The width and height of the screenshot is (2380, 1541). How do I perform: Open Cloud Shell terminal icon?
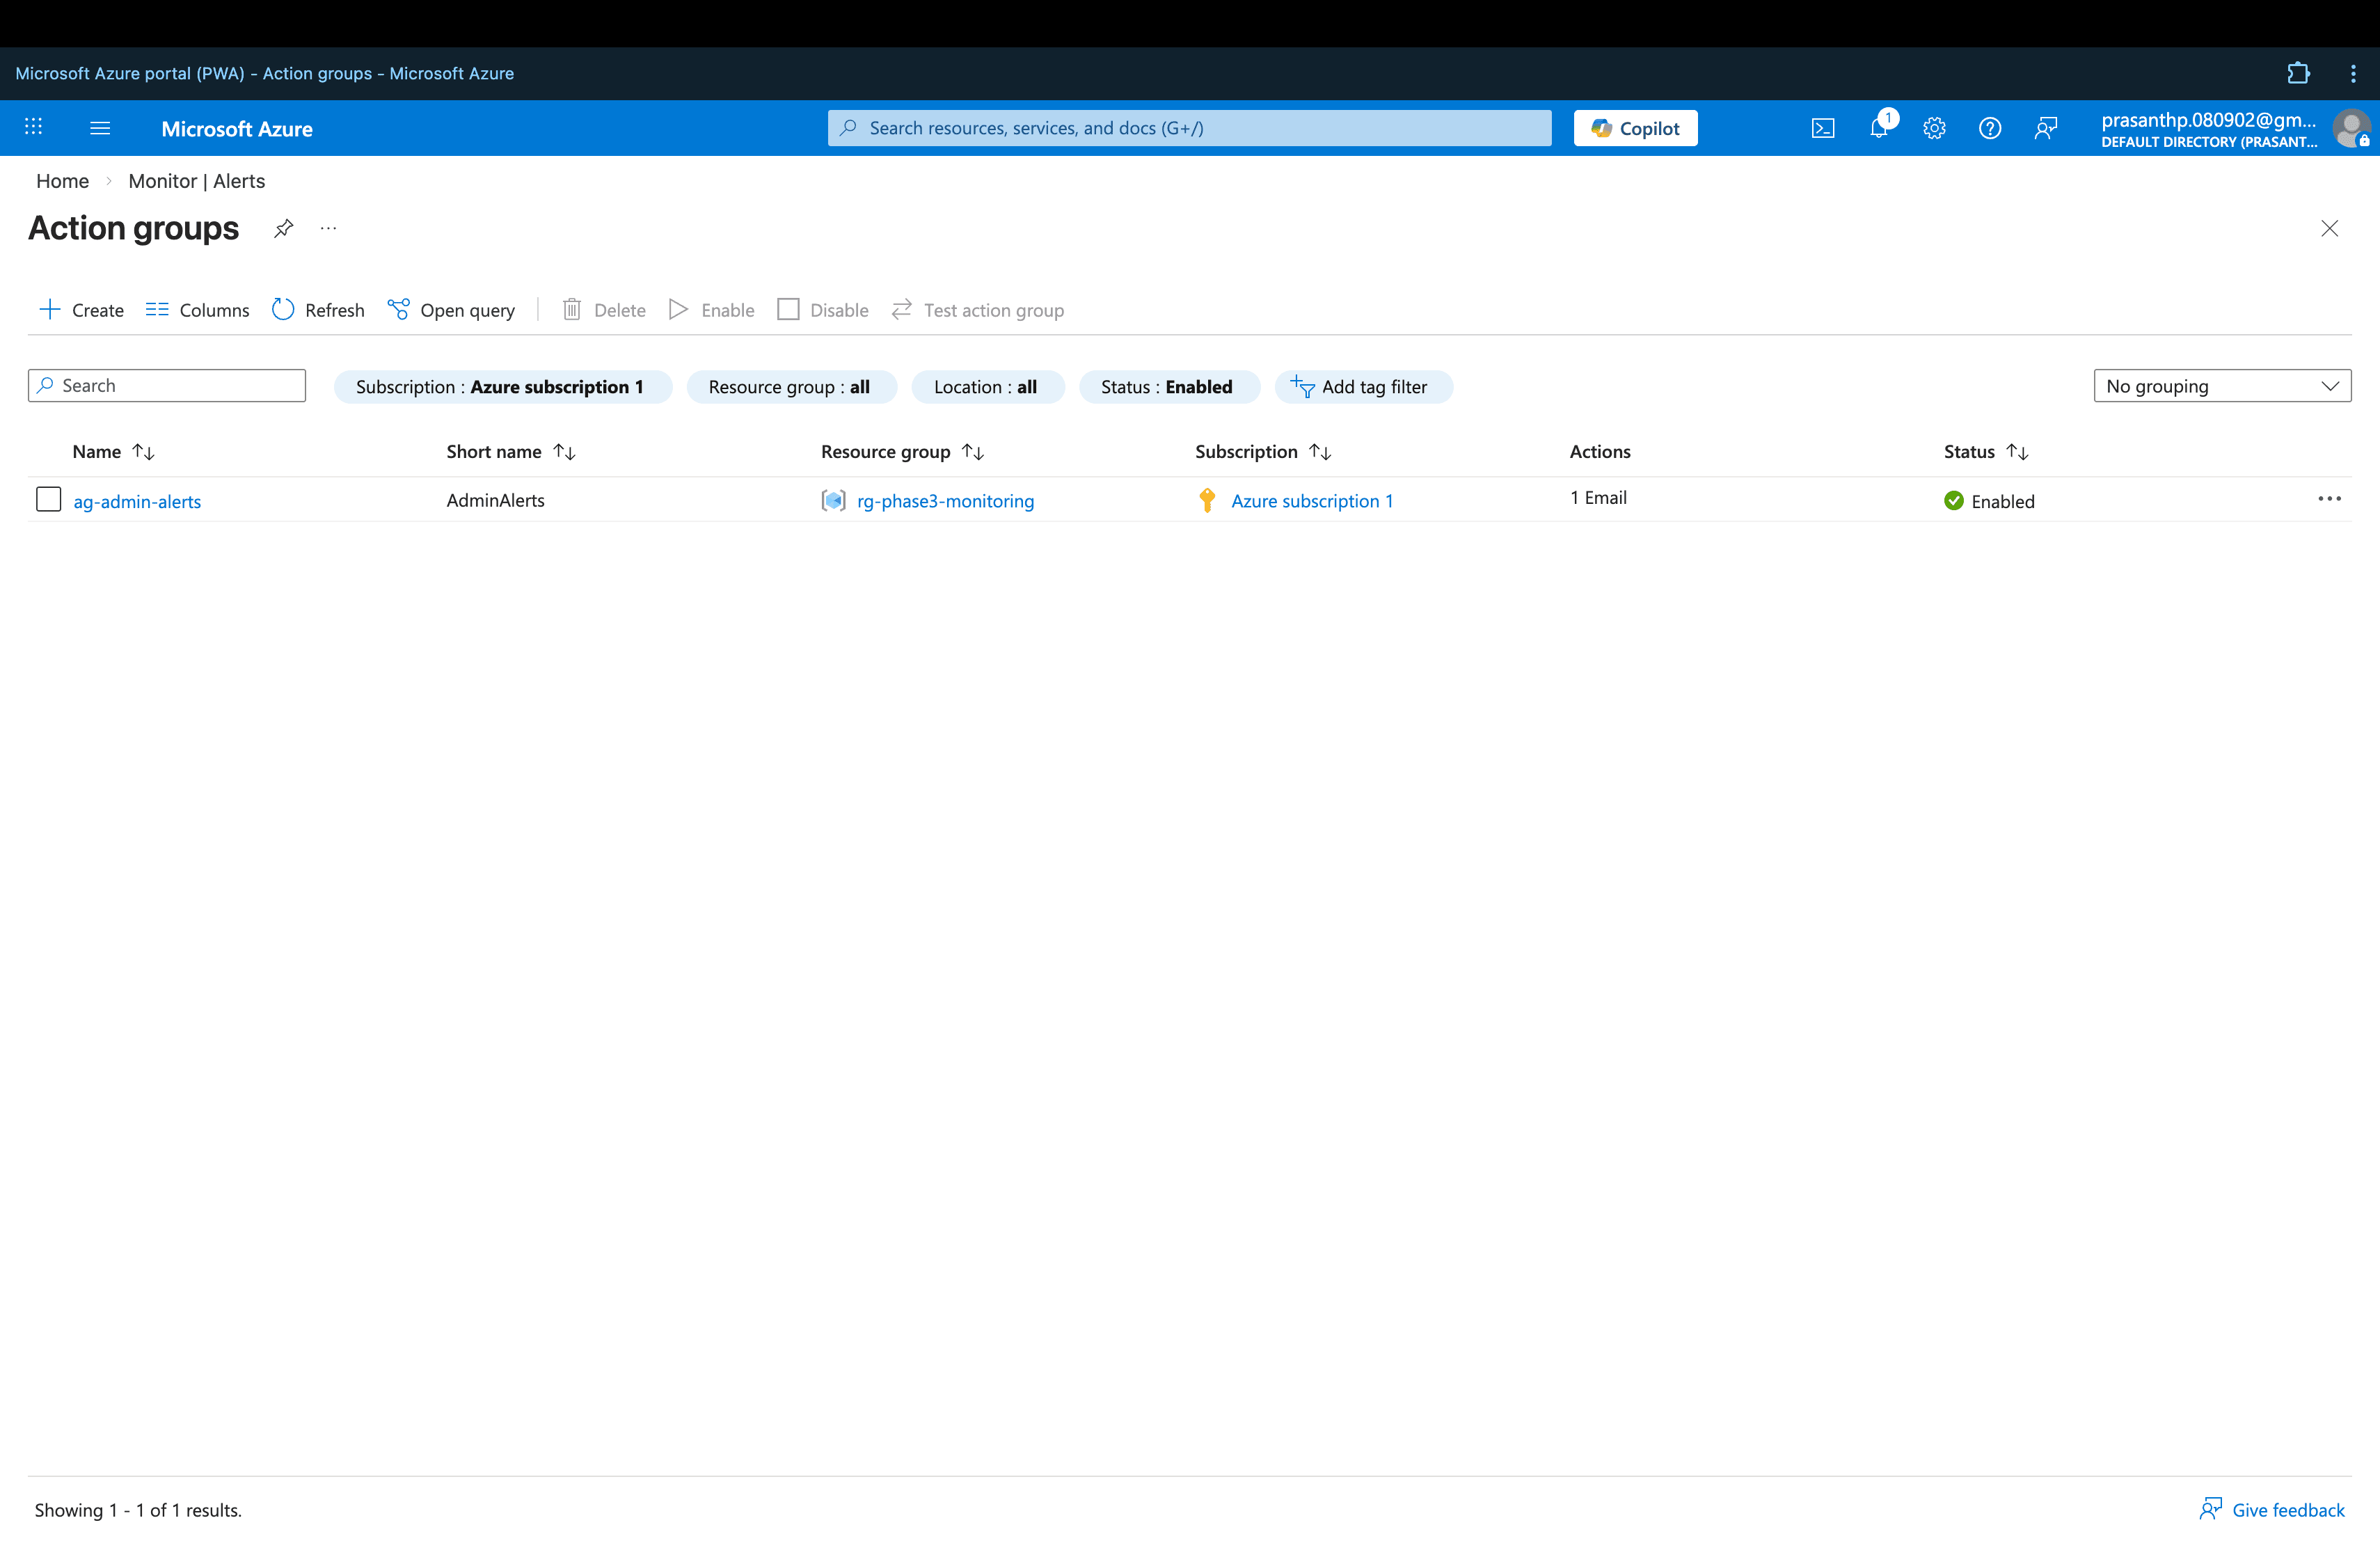pyautogui.click(x=1822, y=128)
